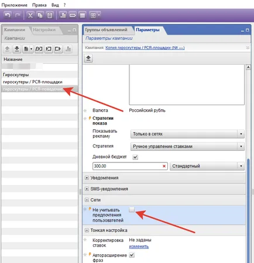Viewport: 254px width, 263px height.
Task: Open the Вид menu
Action: pos(55,5)
